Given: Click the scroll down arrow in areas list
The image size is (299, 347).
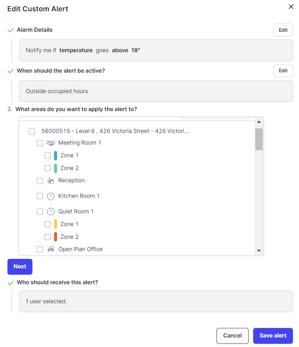Looking at the screenshot, I should (x=259, y=251).
